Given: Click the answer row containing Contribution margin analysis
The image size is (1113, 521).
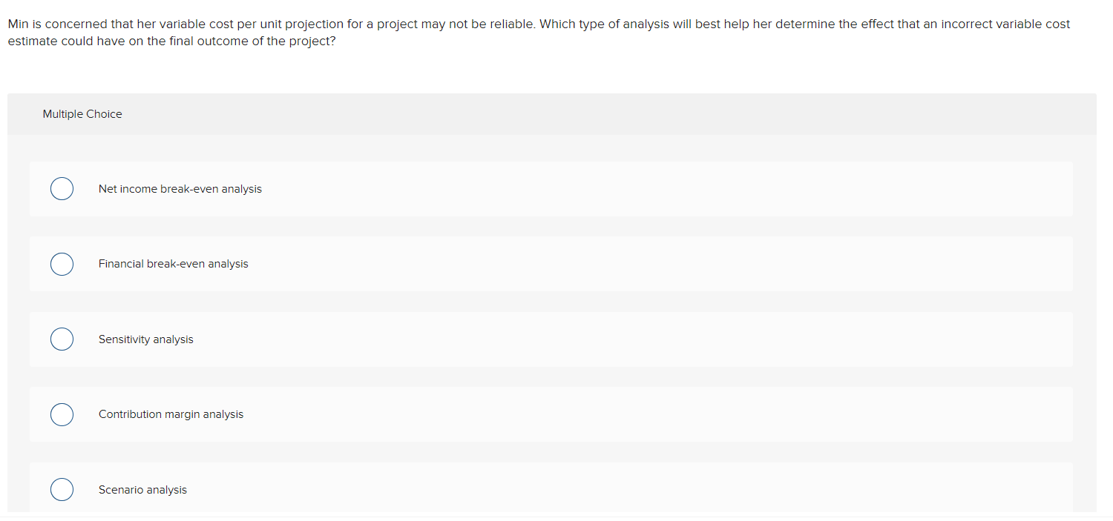Looking at the screenshot, I should [519, 414].
